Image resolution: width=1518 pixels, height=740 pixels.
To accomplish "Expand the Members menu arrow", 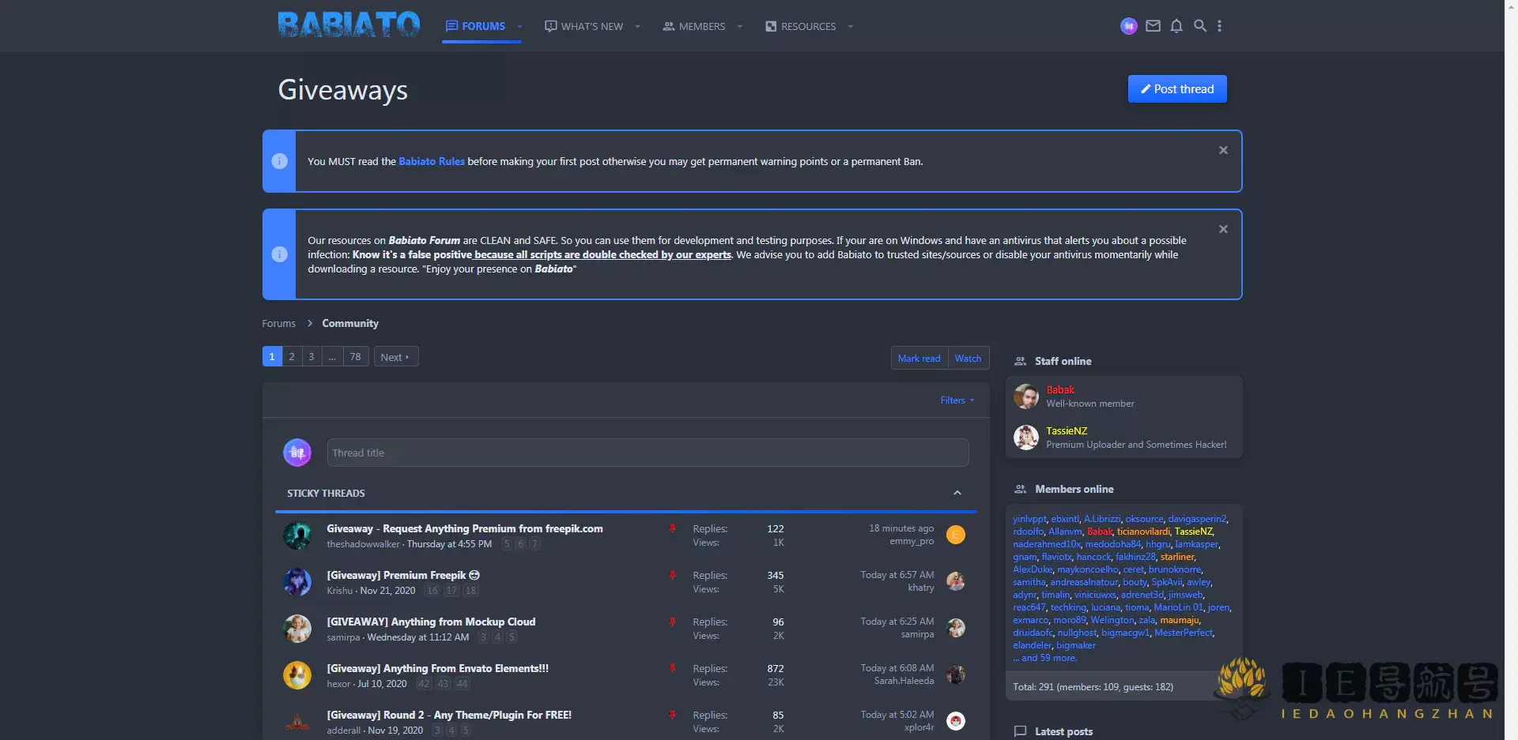I will coord(740,27).
